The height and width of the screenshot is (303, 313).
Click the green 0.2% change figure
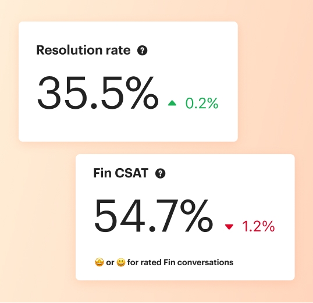(202, 103)
